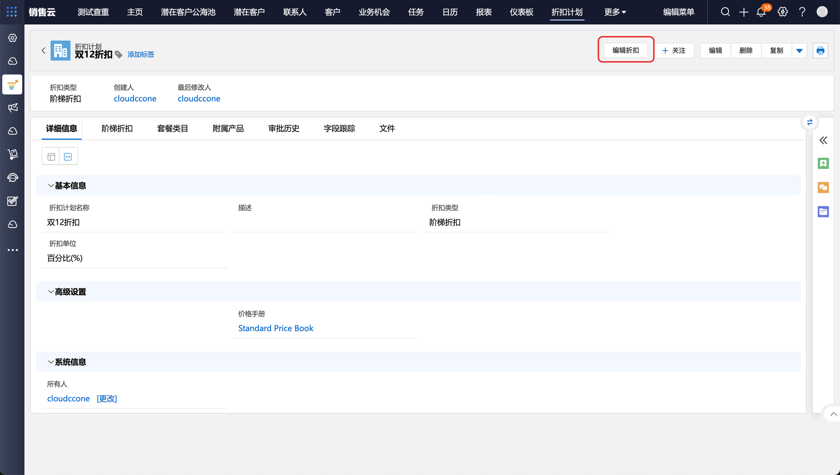Open the Standard Price Book link

276,328
